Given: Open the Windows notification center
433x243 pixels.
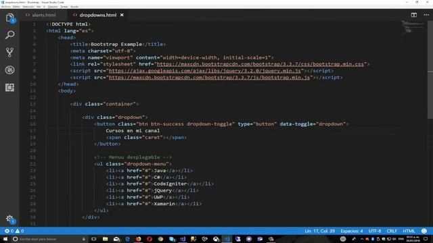Looking at the screenshot, I should [426, 239].
